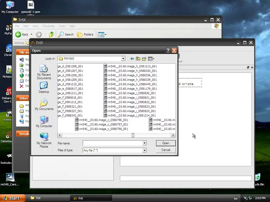
Task: Create new folder in Open dialog
Action: (x=144, y=59)
